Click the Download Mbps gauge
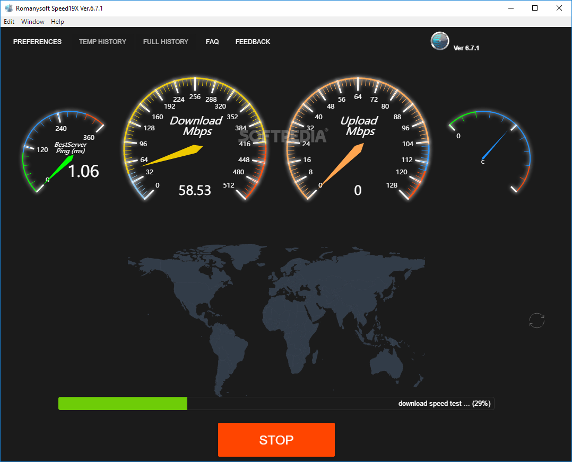The image size is (572, 462). click(x=195, y=139)
